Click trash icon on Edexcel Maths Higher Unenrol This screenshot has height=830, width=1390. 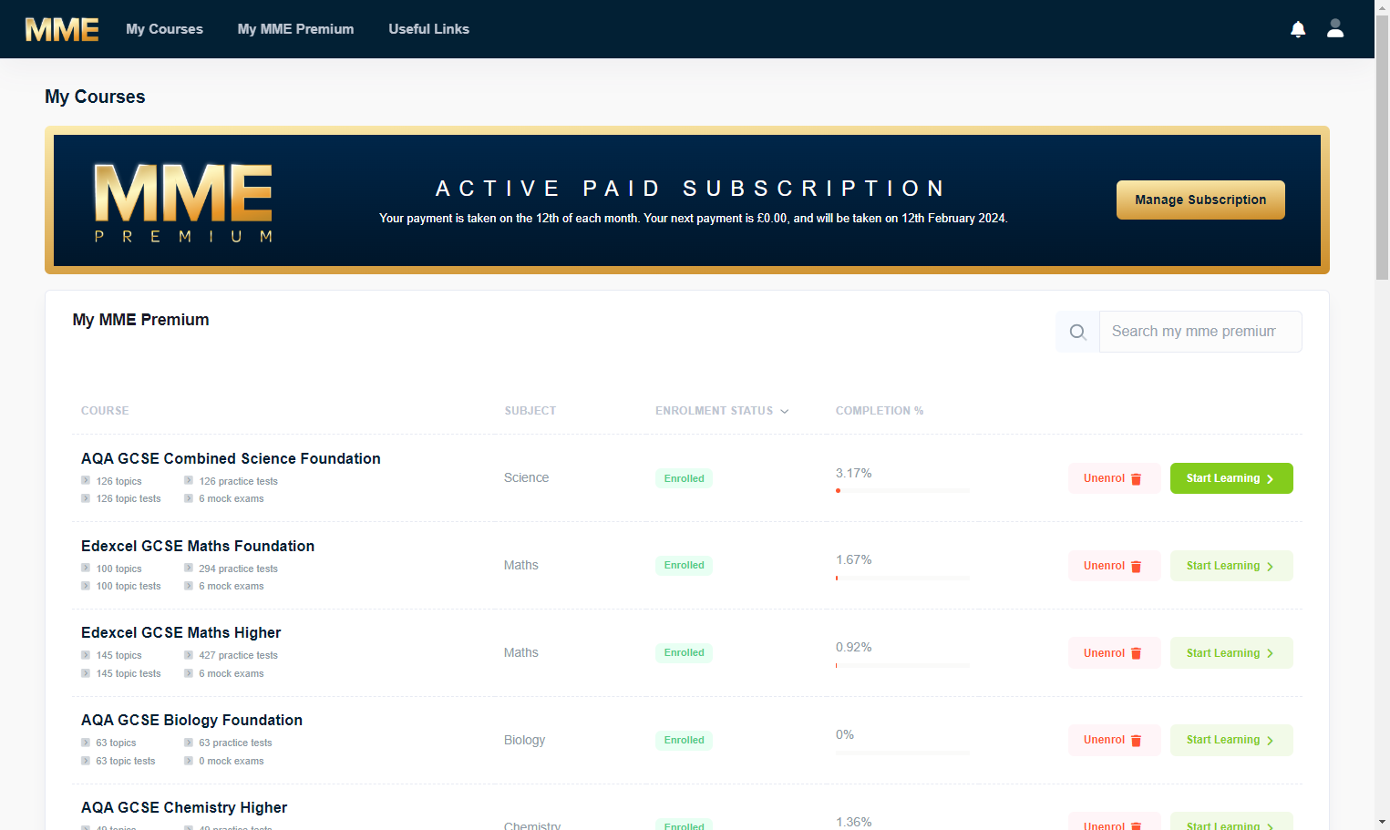click(x=1136, y=653)
